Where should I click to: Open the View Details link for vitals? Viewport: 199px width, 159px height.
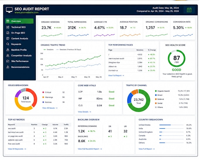click(84, 112)
